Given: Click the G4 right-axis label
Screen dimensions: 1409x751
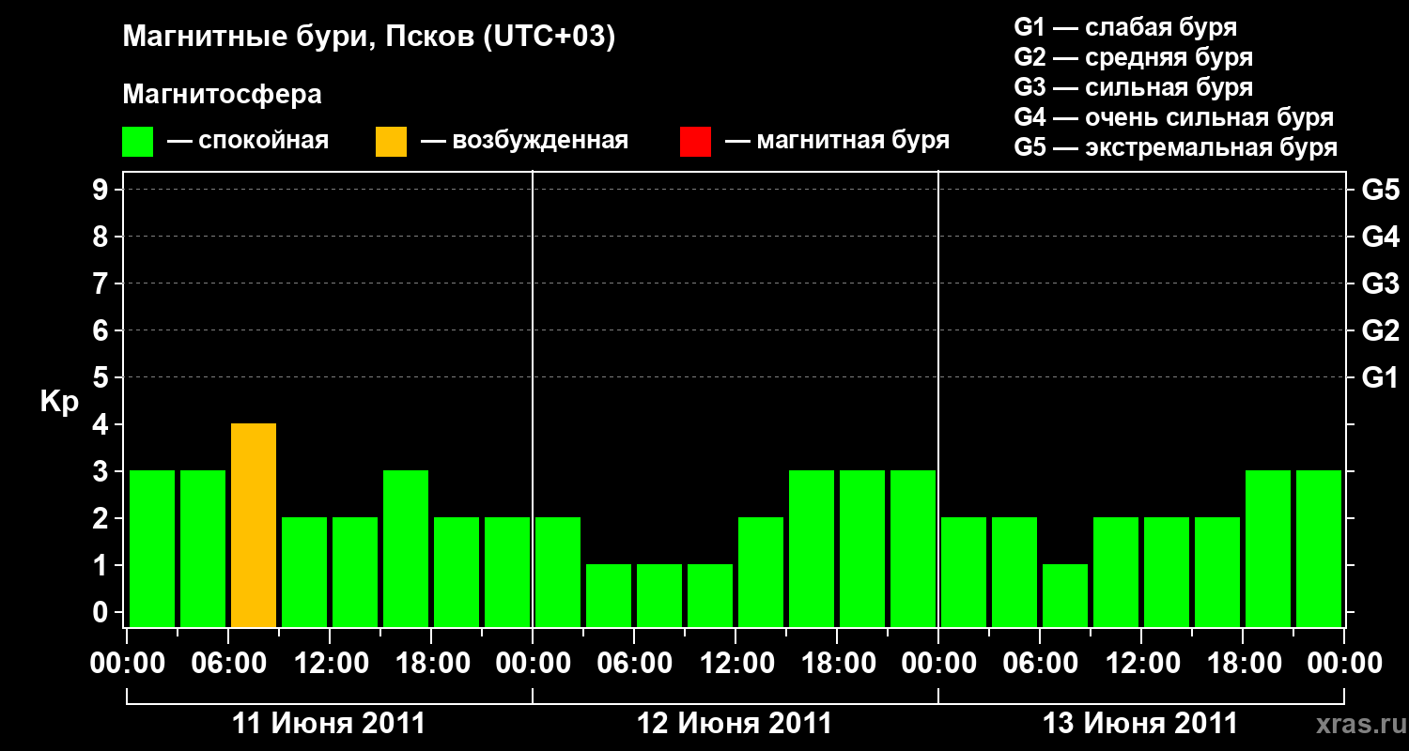Looking at the screenshot, I should pyautogui.click(x=1380, y=237).
